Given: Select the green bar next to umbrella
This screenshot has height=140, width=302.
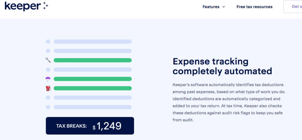Looking at the screenshot, I should [93, 79].
